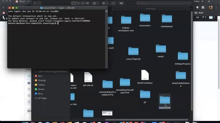Image resolution: width=220 pixels, height=123 pixels.
Task: Open the Finder group-by dropdown
Action: click(x=96, y=3)
